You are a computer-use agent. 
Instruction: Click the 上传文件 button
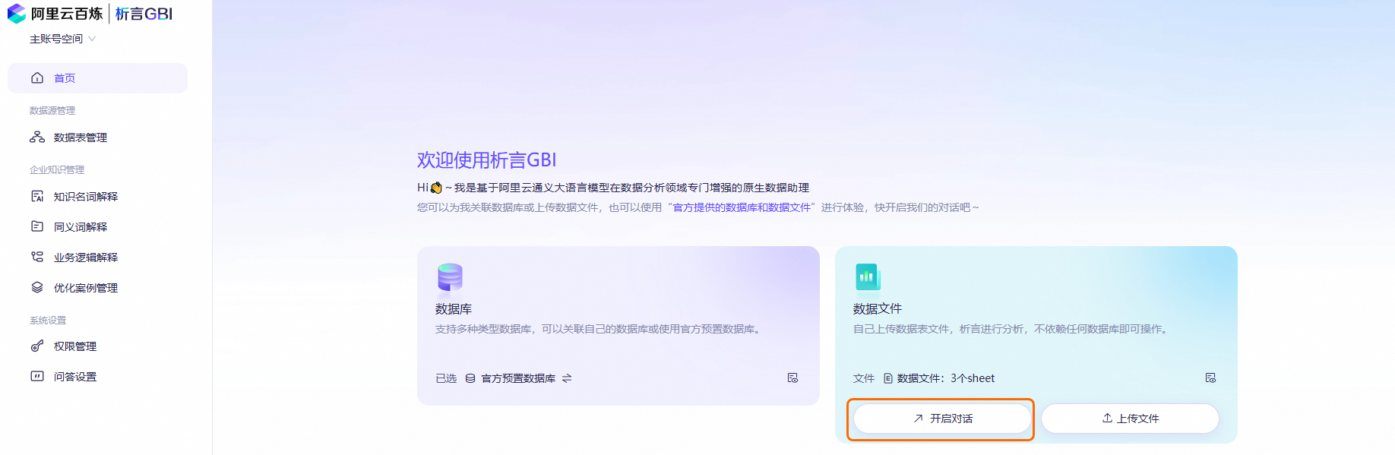(x=1130, y=419)
